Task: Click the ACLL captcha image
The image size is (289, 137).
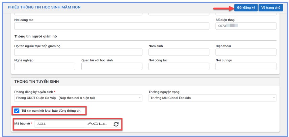Action: 97,124
